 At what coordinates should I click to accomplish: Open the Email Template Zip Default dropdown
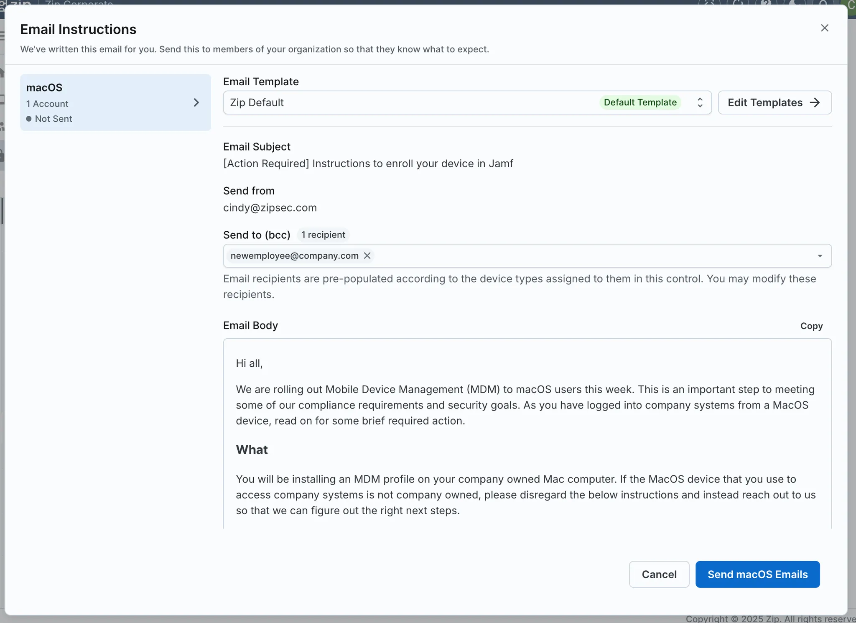coord(410,102)
